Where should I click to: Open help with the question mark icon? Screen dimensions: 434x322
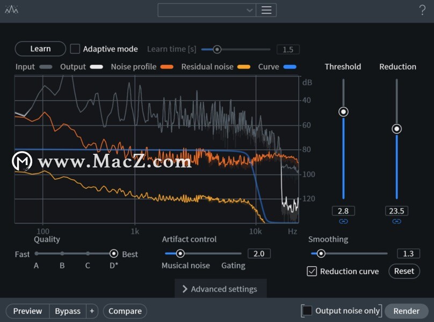coord(422,10)
